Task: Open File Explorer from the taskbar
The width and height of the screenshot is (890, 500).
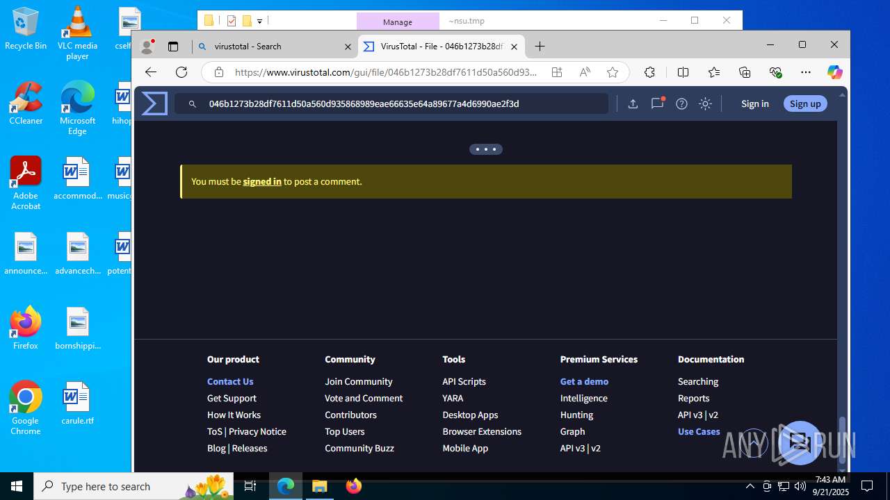Action: [x=319, y=486]
